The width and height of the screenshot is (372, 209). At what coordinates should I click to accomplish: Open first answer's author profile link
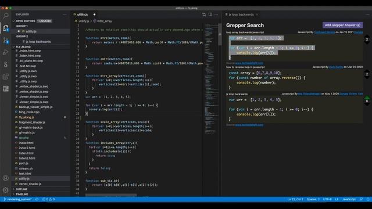coord(324,33)
